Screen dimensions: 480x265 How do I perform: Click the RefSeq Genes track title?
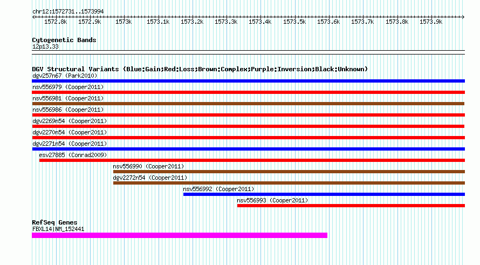click(x=54, y=222)
